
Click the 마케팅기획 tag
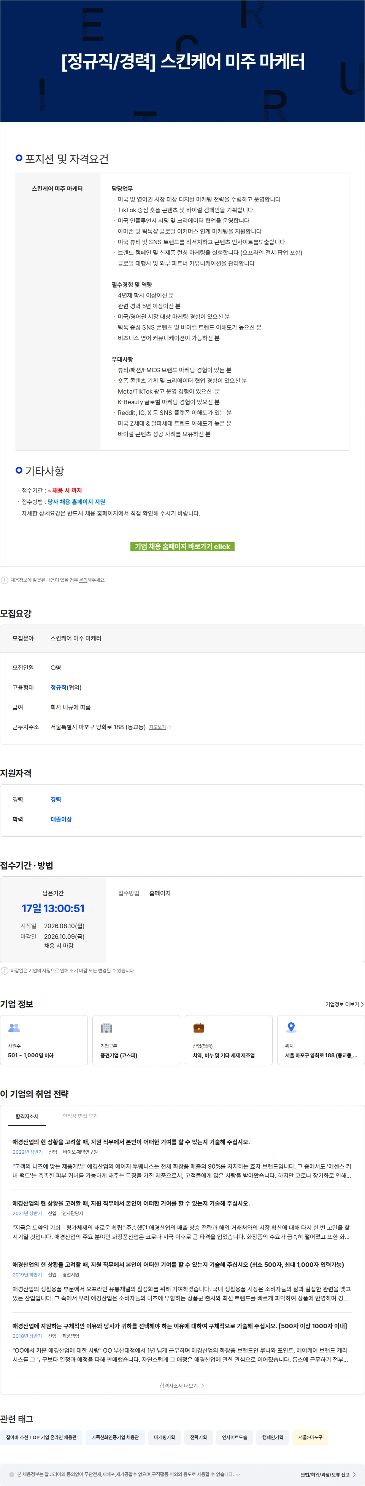(x=164, y=1437)
